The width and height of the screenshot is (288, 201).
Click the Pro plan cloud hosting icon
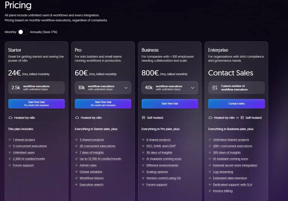[77, 118]
